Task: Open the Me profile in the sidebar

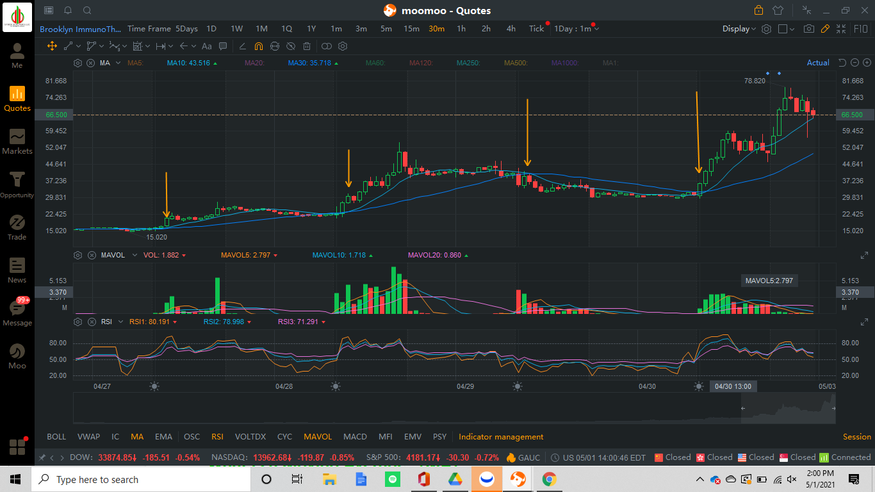Action: tap(17, 56)
